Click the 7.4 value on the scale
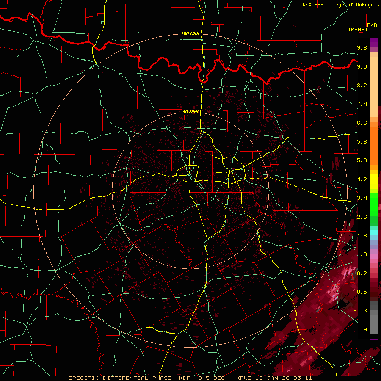The height and width of the screenshot is (381, 381). point(362,104)
